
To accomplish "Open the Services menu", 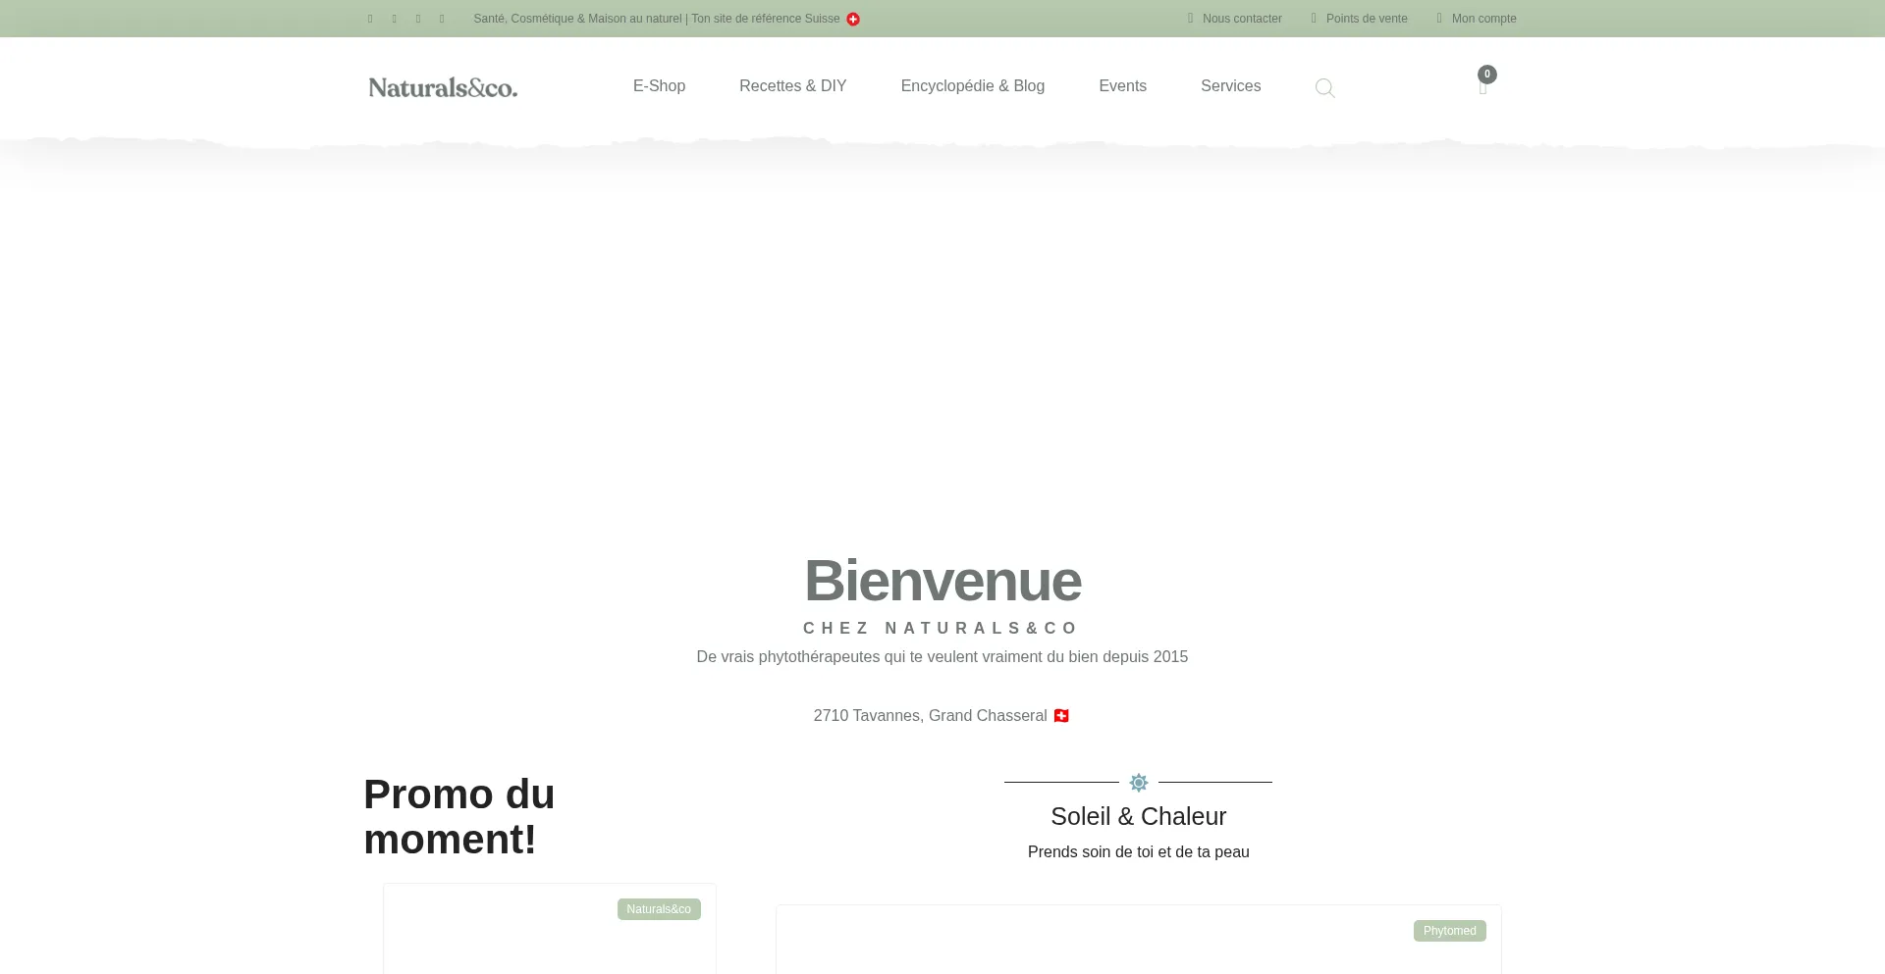I will [x=1230, y=86].
